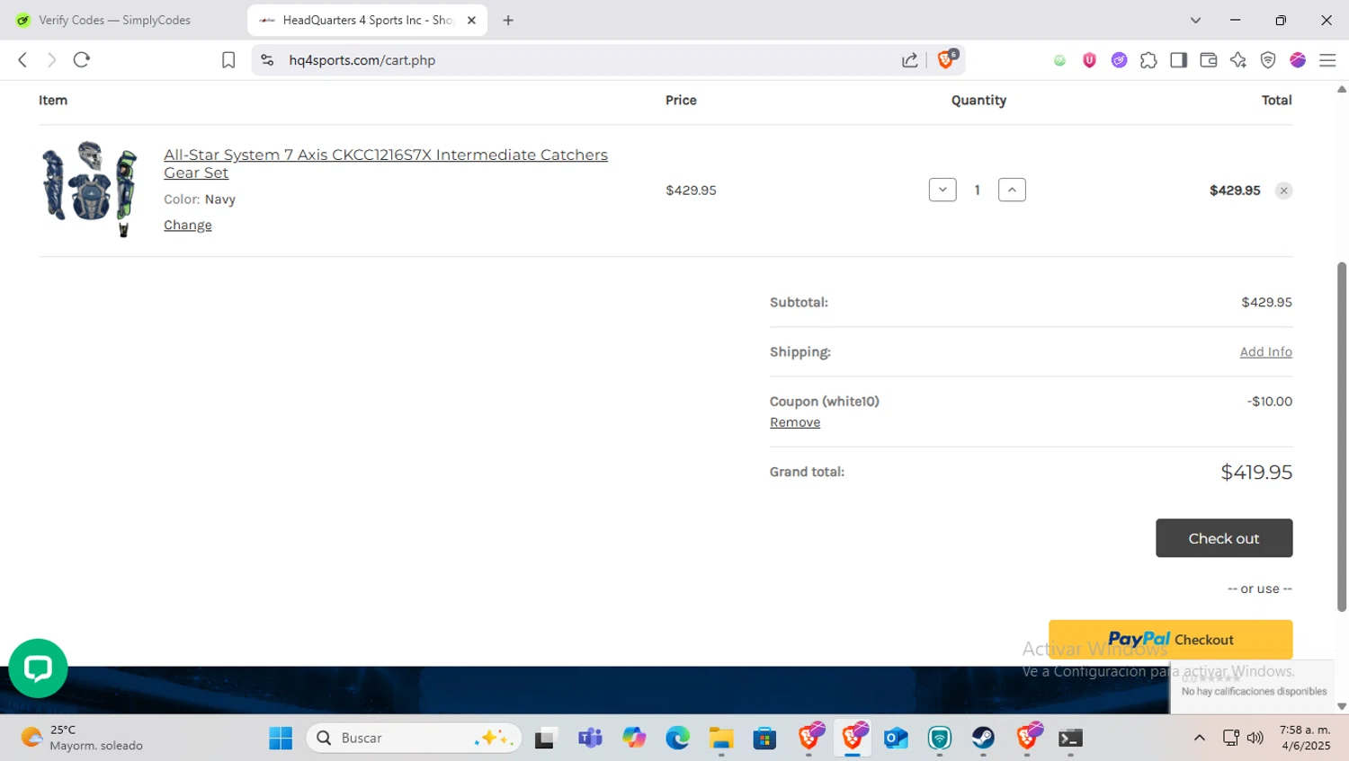
Task: Click the page vertical scrollbar
Action: [x=1342, y=436]
